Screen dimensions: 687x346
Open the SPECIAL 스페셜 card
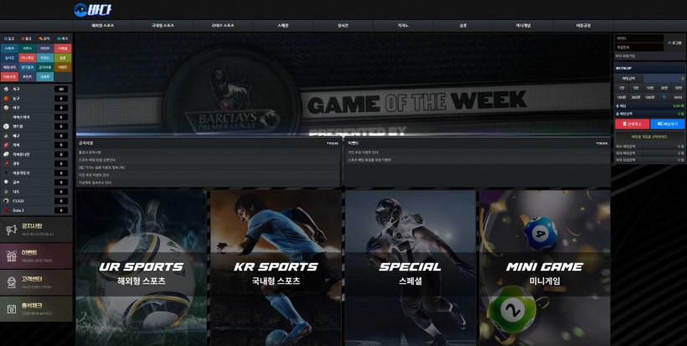pos(410,267)
